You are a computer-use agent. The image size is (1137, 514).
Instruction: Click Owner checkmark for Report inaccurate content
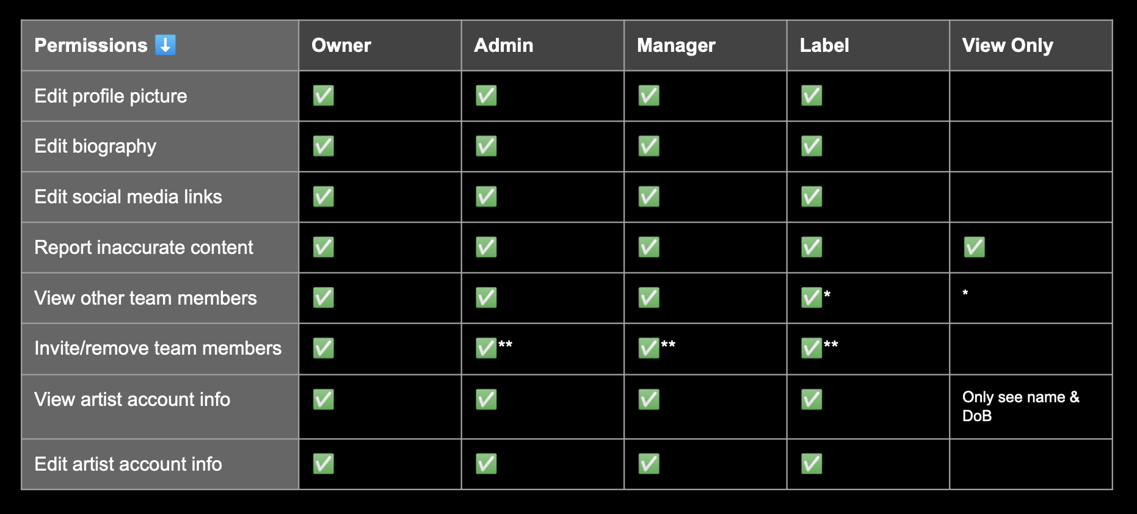323,247
